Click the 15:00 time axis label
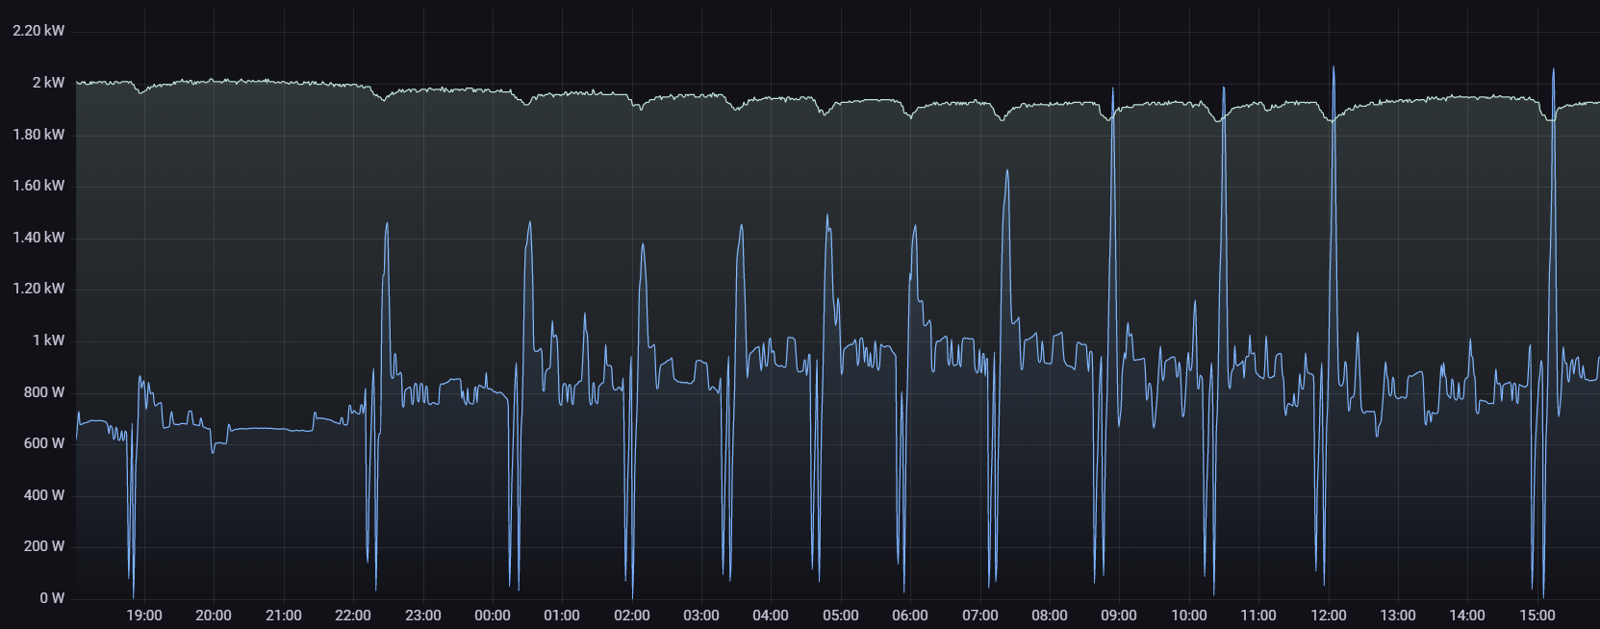This screenshot has width=1600, height=629. (1537, 616)
